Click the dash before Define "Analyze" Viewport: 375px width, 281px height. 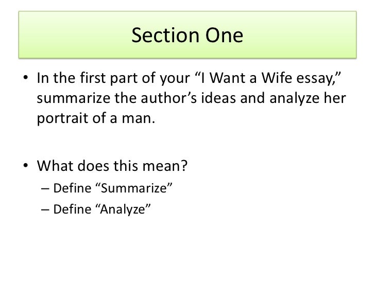[x=45, y=209]
